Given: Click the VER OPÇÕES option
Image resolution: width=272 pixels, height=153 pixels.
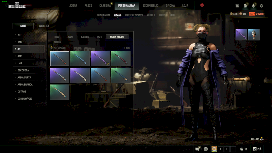Looking at the screenshot, I should 58,48.
